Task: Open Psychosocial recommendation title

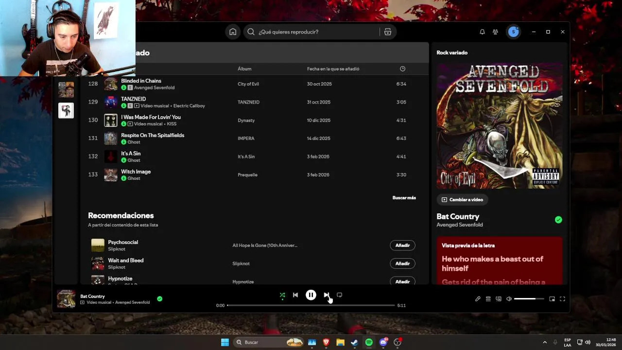Action: [x=123, y=242]
